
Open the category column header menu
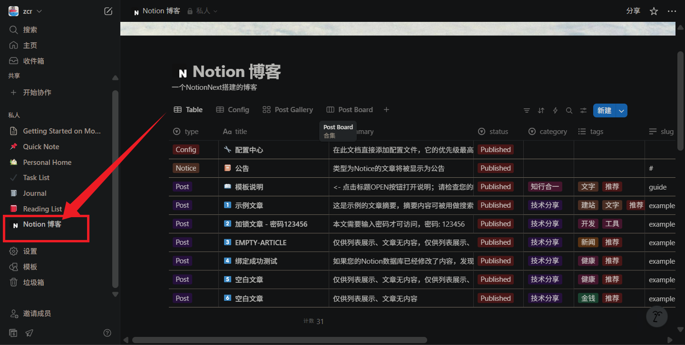[548, 132]
